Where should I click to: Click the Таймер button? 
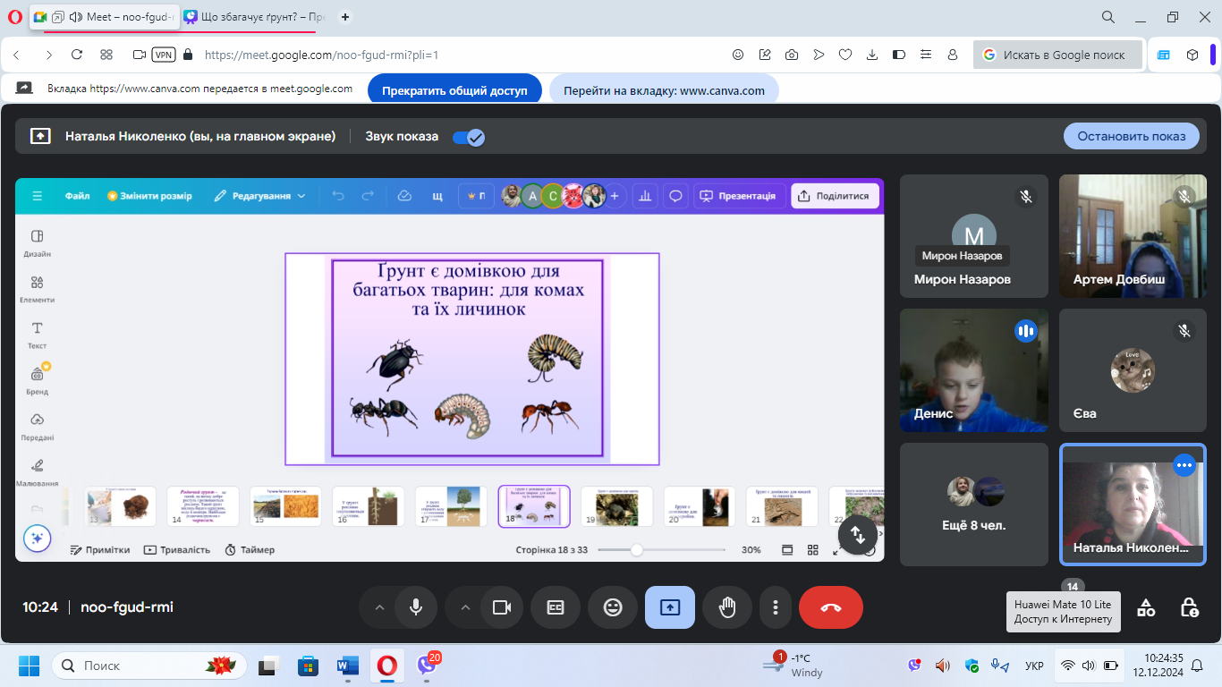(250, 549)
